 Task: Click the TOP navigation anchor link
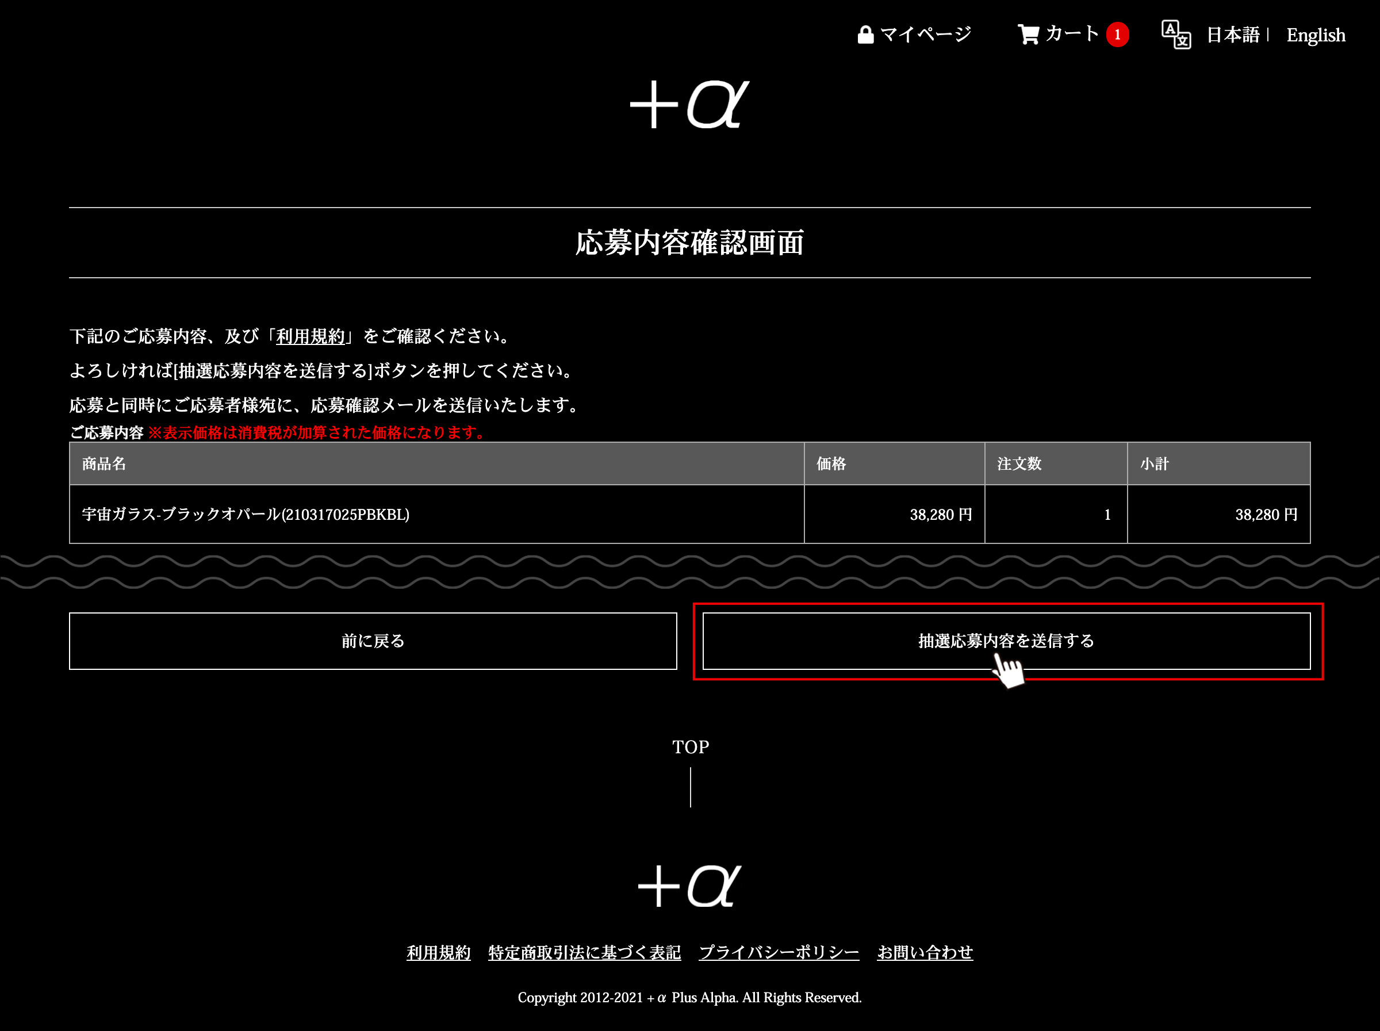pos(689,746)
